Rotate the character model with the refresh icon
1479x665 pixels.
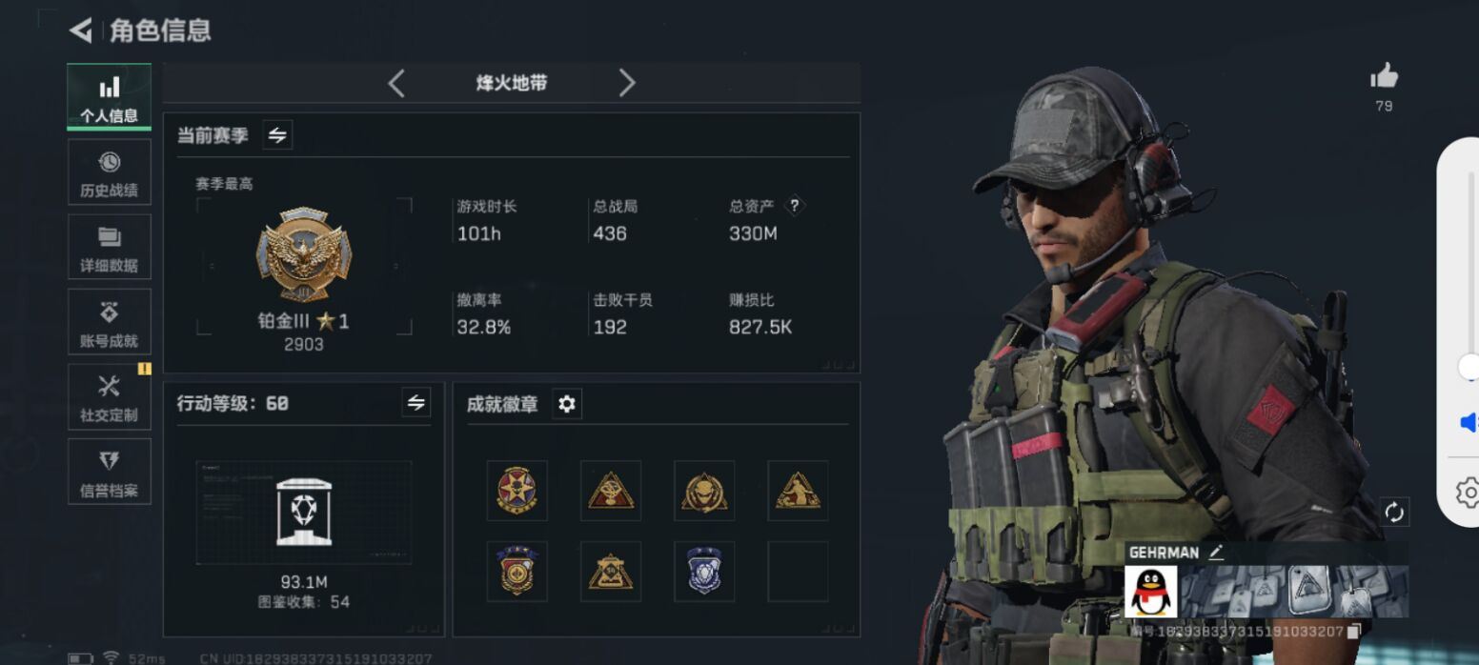(1394, 513)
